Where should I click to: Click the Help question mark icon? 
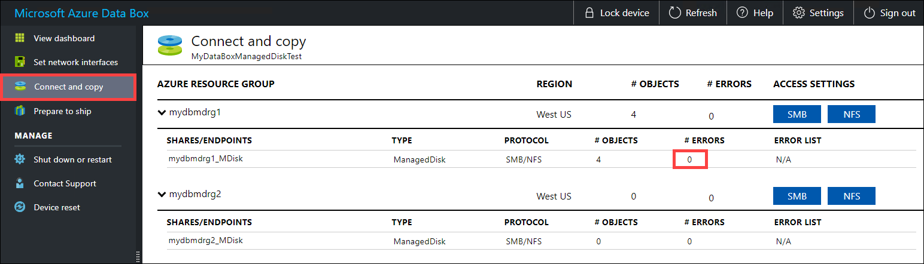click(742, 13)
